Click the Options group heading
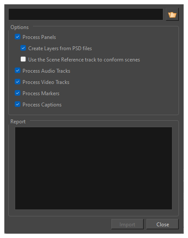This screenshot has height=238, width=188. (19, 27)
